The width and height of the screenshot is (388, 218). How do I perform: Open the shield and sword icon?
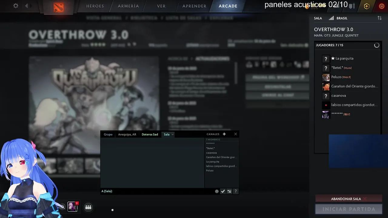pos(352,6)
